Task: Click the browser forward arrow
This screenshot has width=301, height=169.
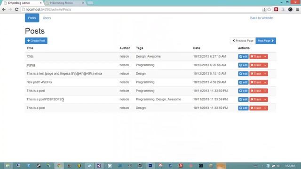Action: [x=10, y=9]
